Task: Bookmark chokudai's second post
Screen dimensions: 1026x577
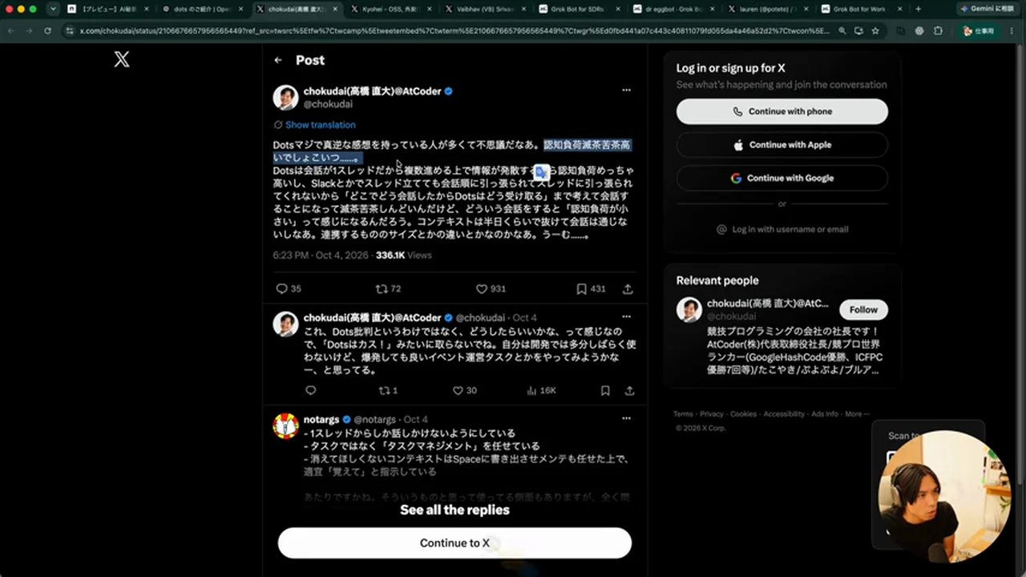Action: (605, 390)
